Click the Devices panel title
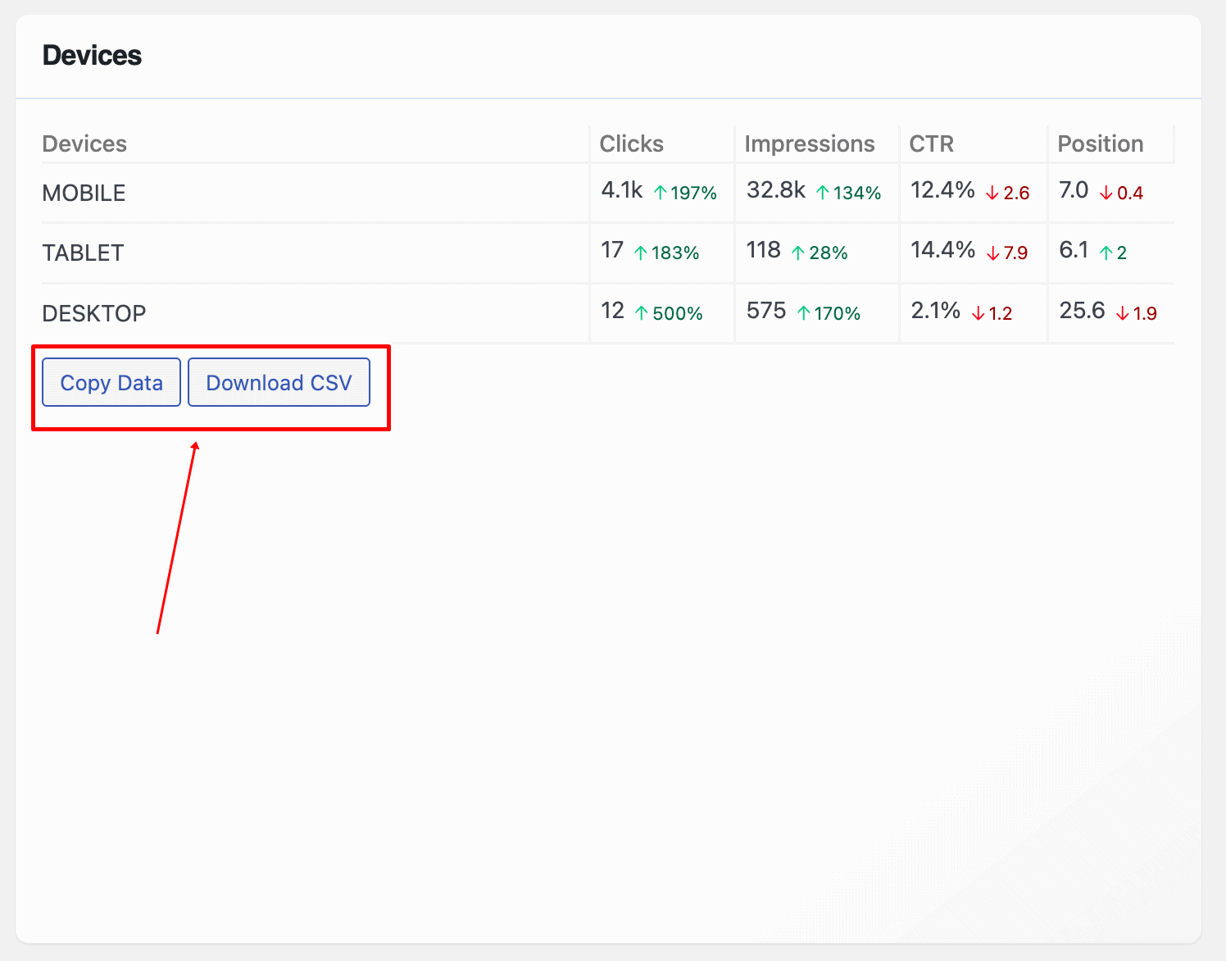This screenshot has height=961, width=1226. (x=92, y=55)
